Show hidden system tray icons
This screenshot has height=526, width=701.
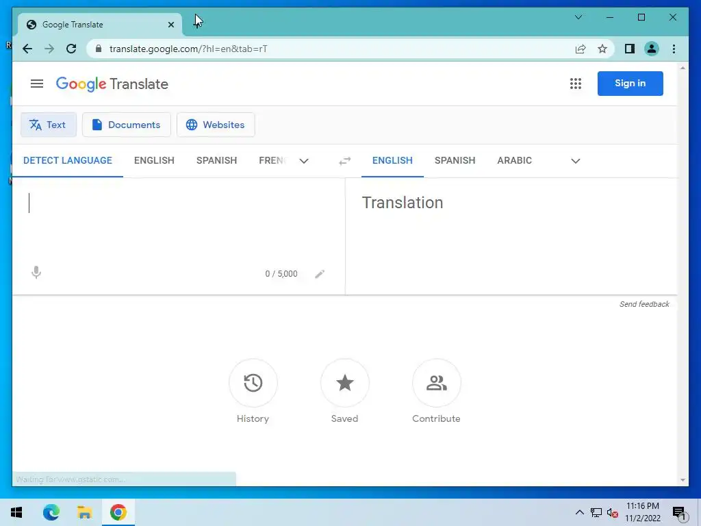pyautogui.click(x=579, y=512)
